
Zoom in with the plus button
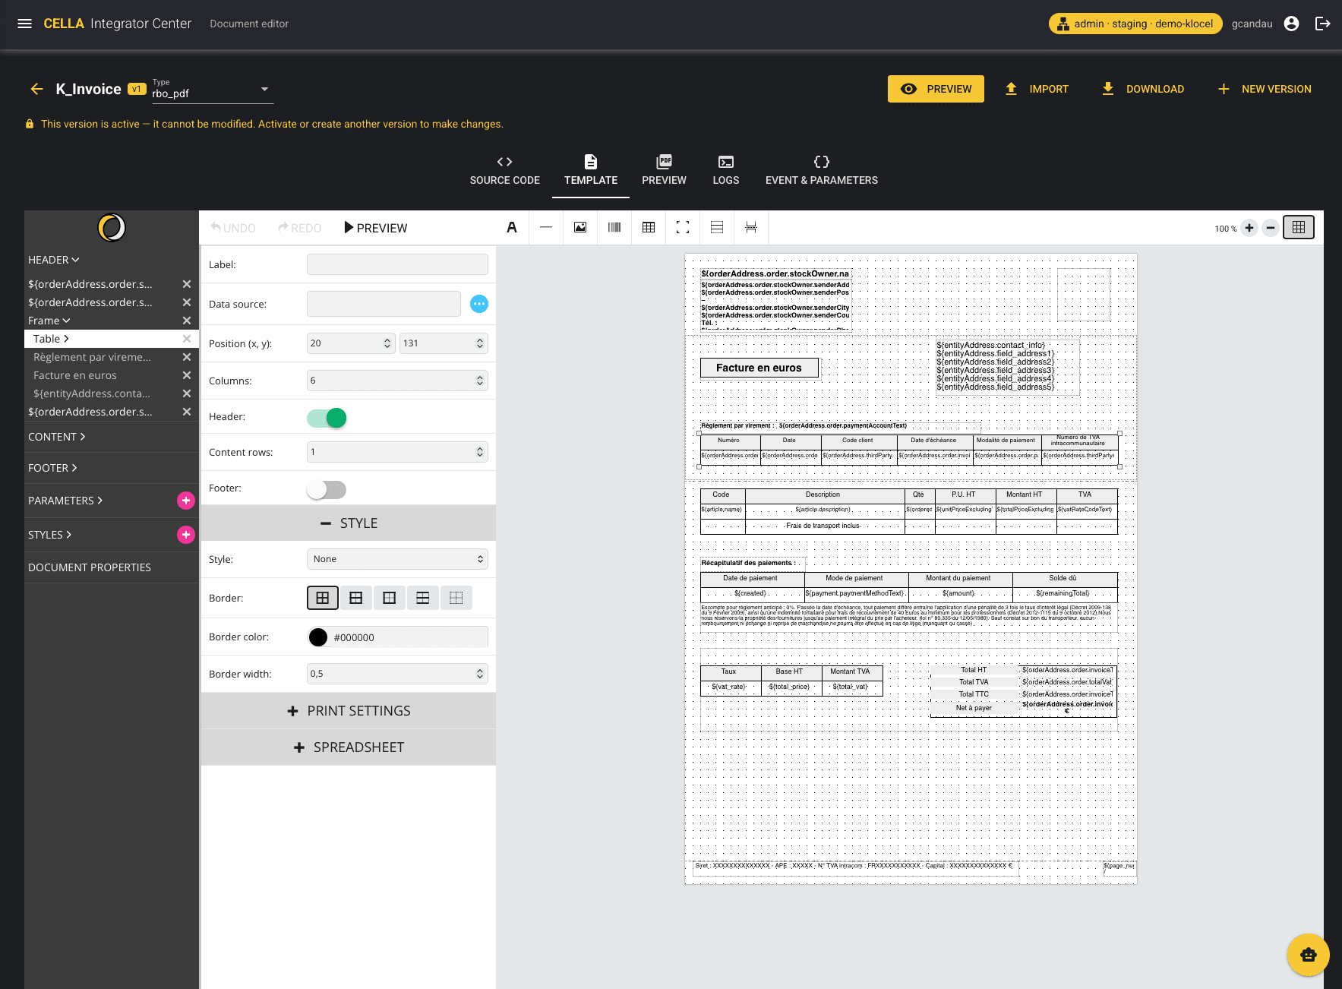tap(1249, 228)
